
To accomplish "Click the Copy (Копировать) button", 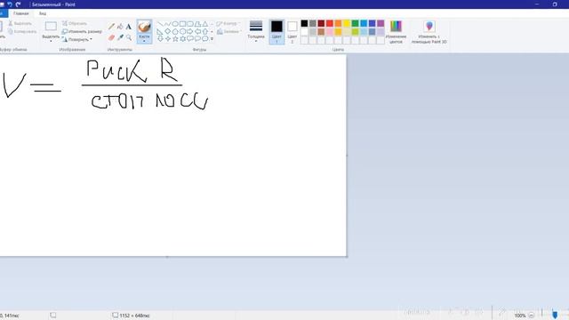I will pos(22,32).
